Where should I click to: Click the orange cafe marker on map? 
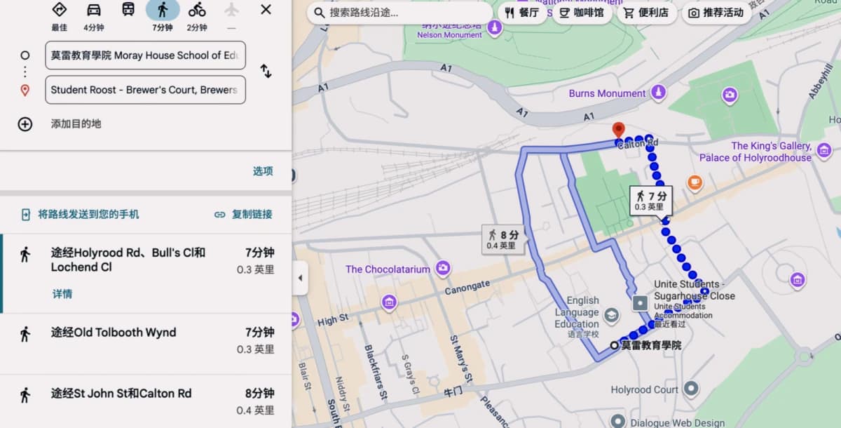click(695, 182)
